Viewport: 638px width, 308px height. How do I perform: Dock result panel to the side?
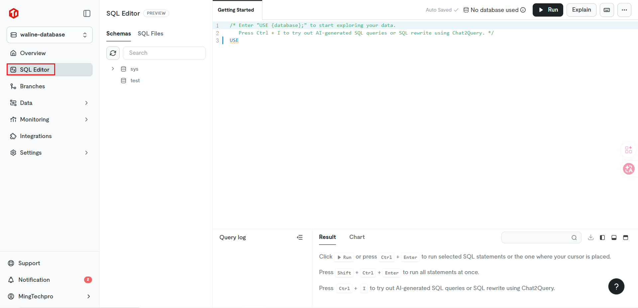pos(602,237)
